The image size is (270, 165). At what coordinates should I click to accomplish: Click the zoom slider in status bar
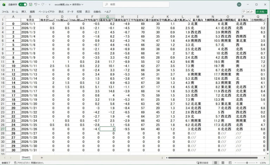point(247,163)
